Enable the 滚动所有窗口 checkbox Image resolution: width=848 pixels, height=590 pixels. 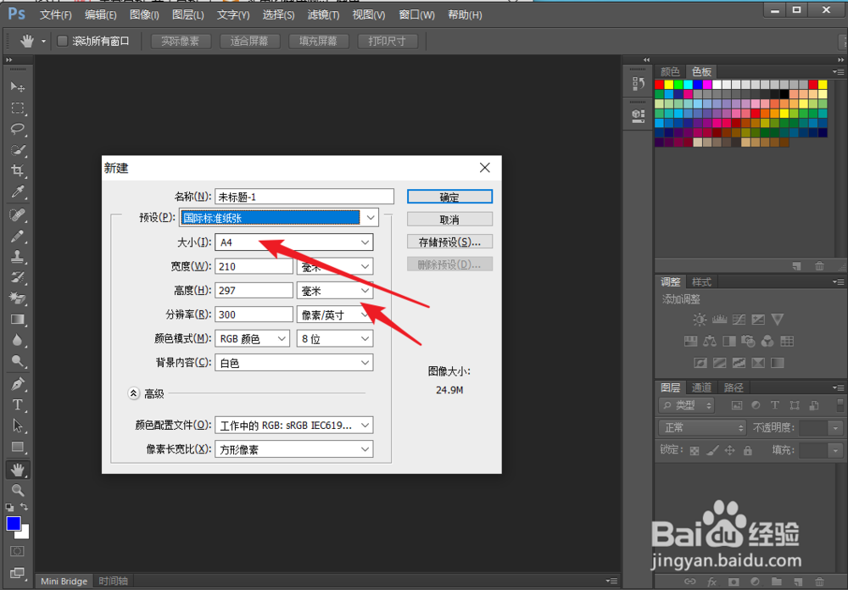point(62,40)
